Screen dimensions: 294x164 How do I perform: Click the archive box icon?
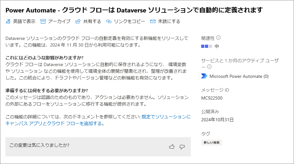click(x=43, y=22)
